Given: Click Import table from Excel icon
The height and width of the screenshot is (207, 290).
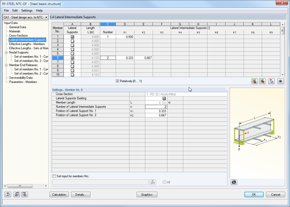Looking at the screenshot, I should click(x=262, y=81).
